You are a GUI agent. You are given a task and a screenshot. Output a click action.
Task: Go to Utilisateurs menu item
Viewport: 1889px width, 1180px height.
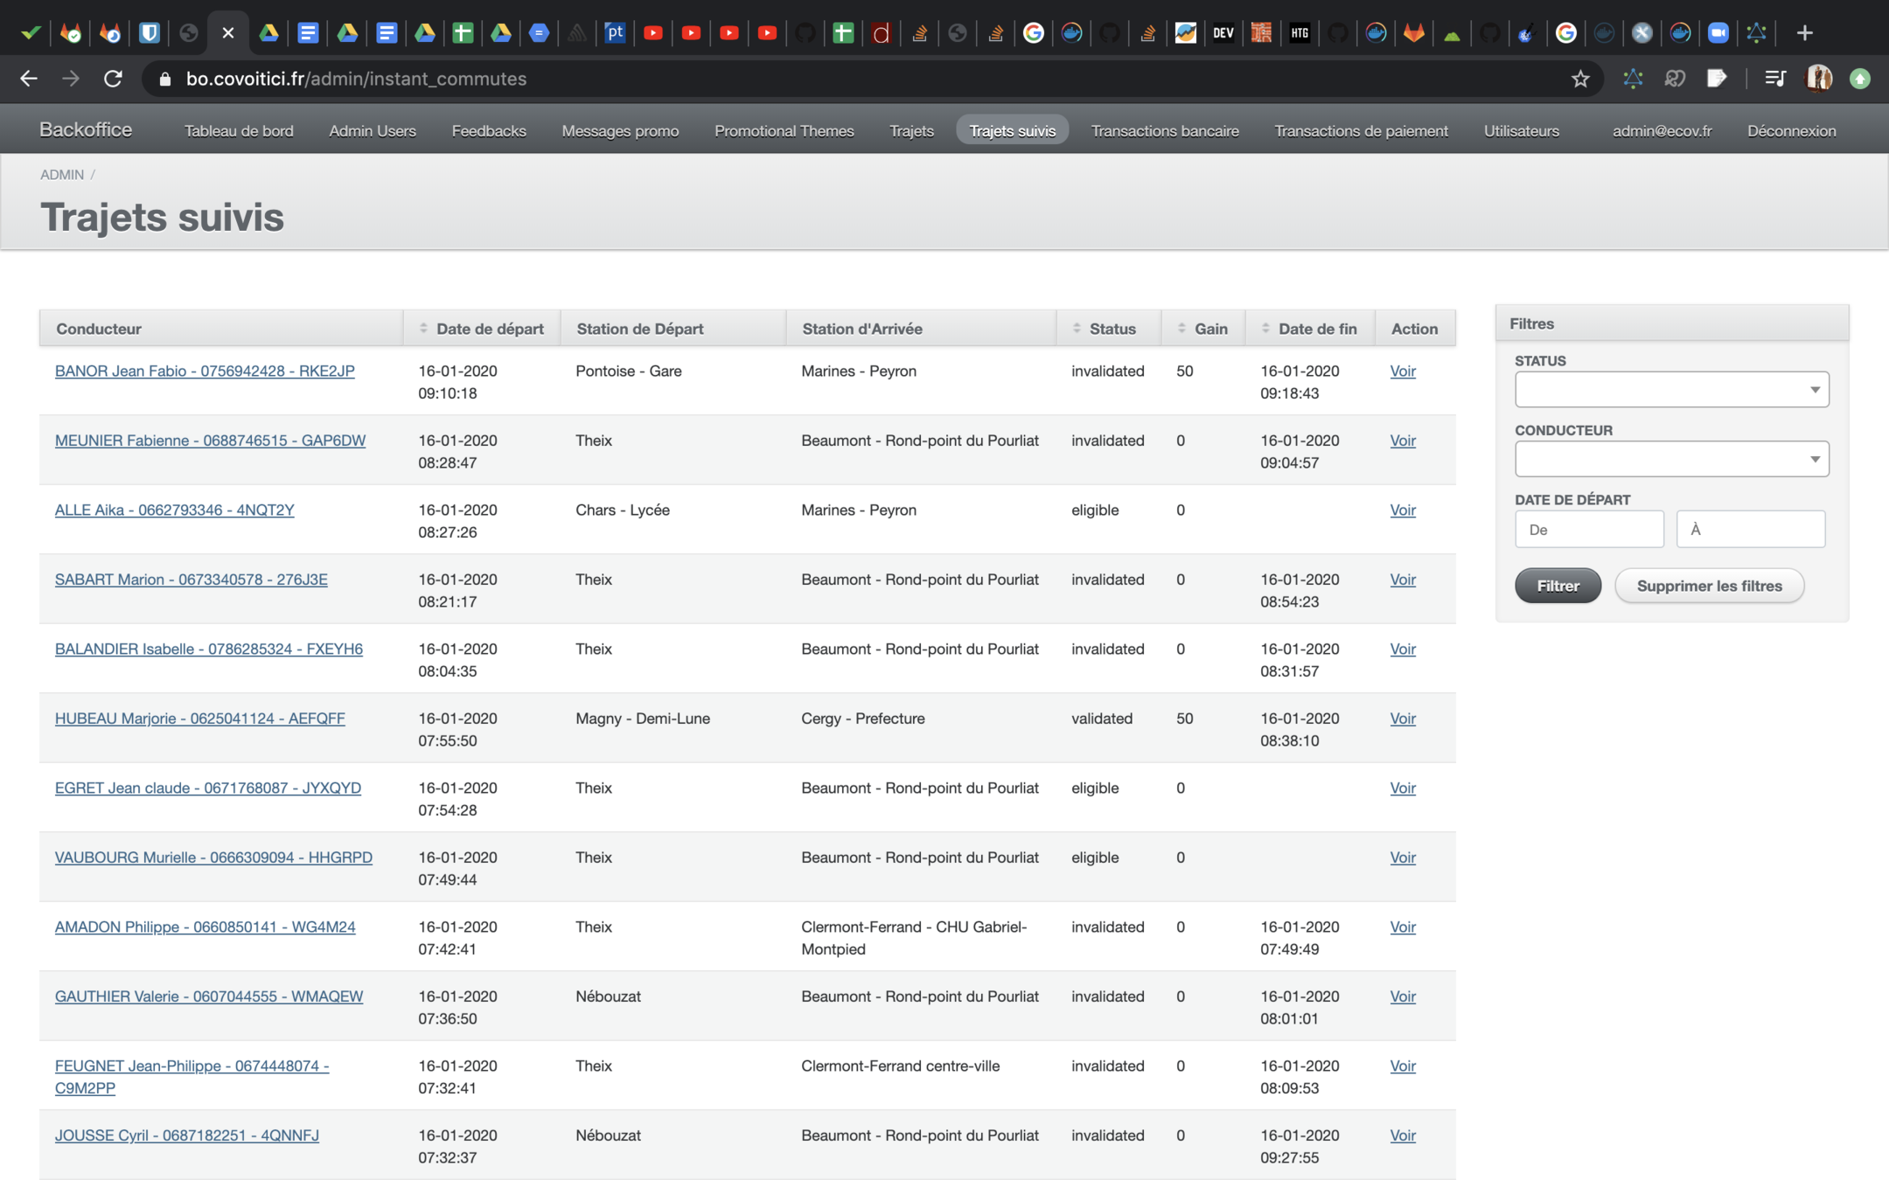click(1521, 131)
